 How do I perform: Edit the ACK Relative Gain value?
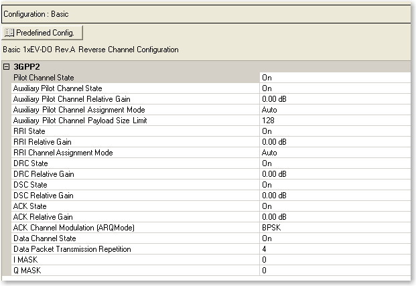point(334,217)
